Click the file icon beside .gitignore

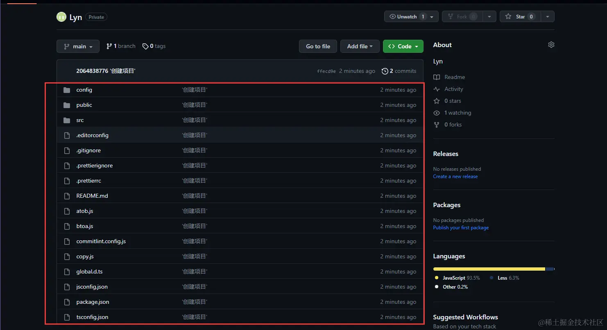point(67,151)
